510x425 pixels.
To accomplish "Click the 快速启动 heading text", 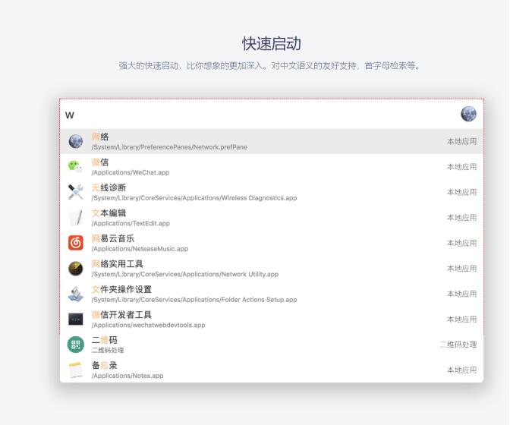I will [x=271, y=43].
